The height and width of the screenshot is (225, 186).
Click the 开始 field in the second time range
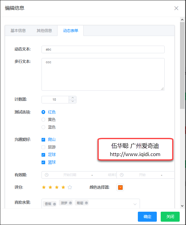(x=142, y=175)
